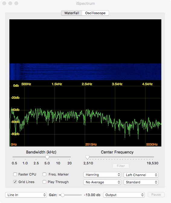Click the blue waterfall spectrogram band
Viewport: 171px width, 203px height.
coord(85,72)
